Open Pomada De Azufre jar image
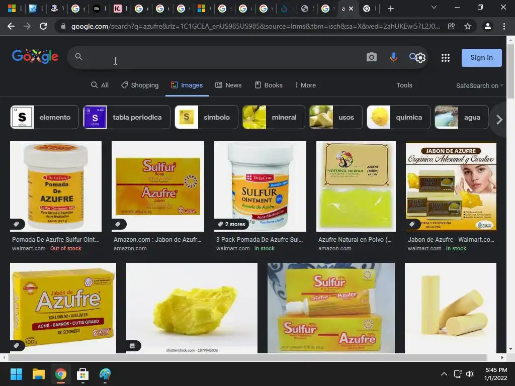The image size is (515, 386). tap(56, 186)
